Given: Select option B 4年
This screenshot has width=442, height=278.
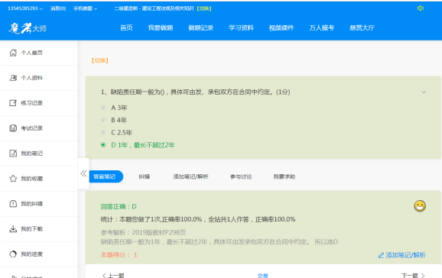Looking at the screenshot, I should [x=103, y=120].
